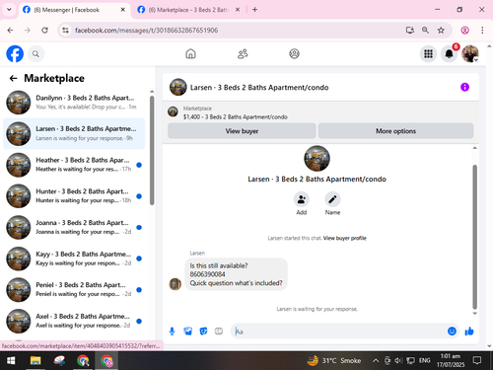Open the Groups icon in top navigation
The width and height of the screenshot is (493, 370).
pyautogui.click(x=294, y=53)
